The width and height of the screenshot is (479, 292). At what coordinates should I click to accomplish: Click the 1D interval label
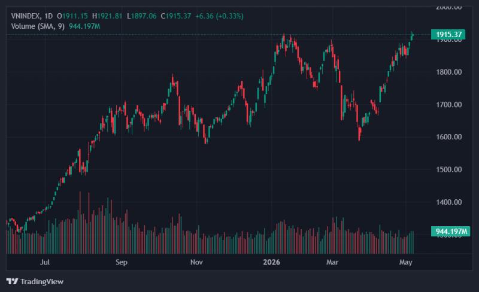coord(48,16)
